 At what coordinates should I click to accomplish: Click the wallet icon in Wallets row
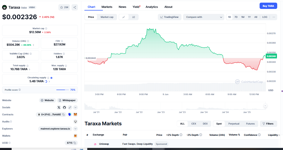pos(75,136)
